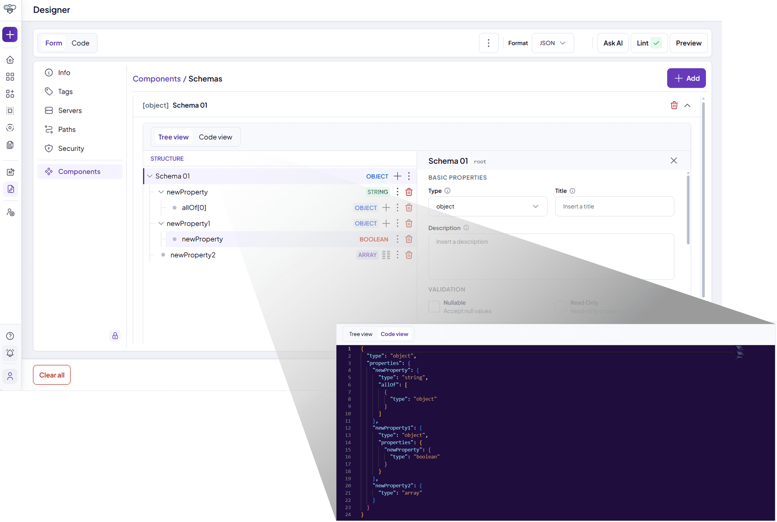Screen dimensions: 777x522
Task: Open the notifications bell icon
Action: (10, 353)
